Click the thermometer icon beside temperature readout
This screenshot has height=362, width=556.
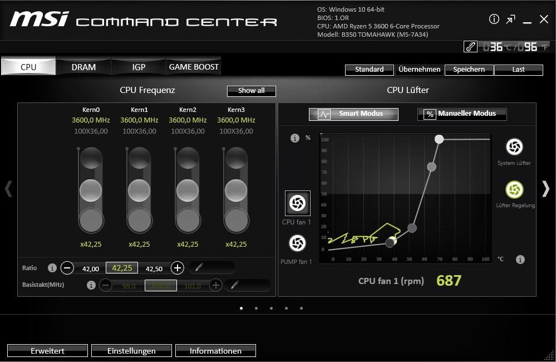[470, 46]
